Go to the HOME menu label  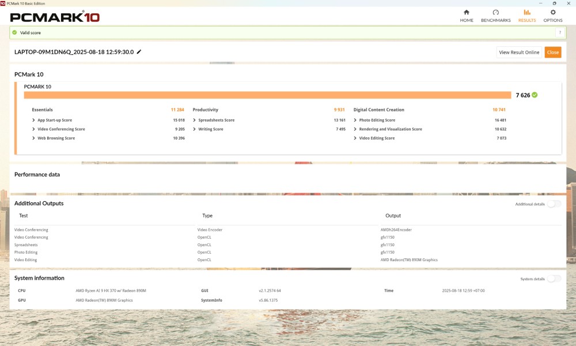(467, 20)
